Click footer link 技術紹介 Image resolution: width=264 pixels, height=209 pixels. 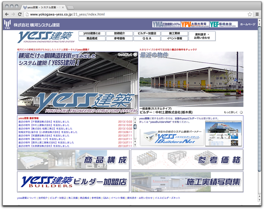pyautogui.click(x=43, y=198)
